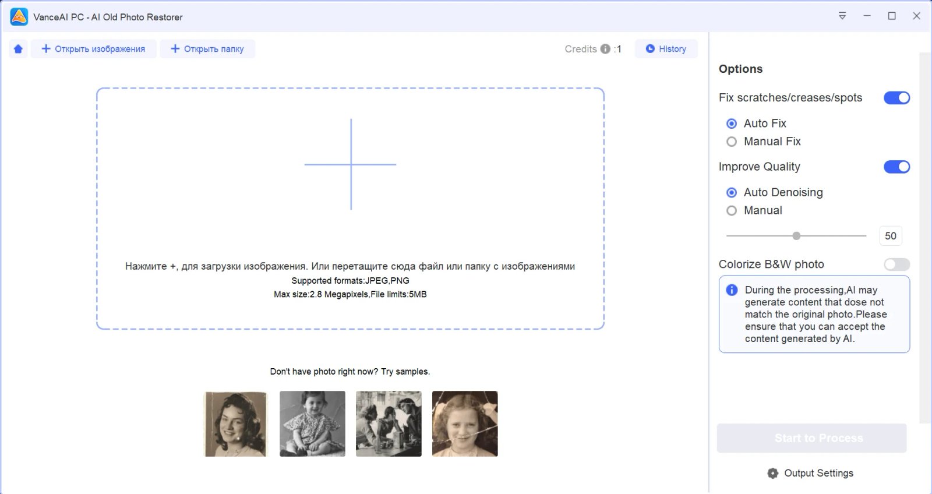Click the denoising strength slider handle
This screenshot has height=494, width=932.
(x=796, y=236)
